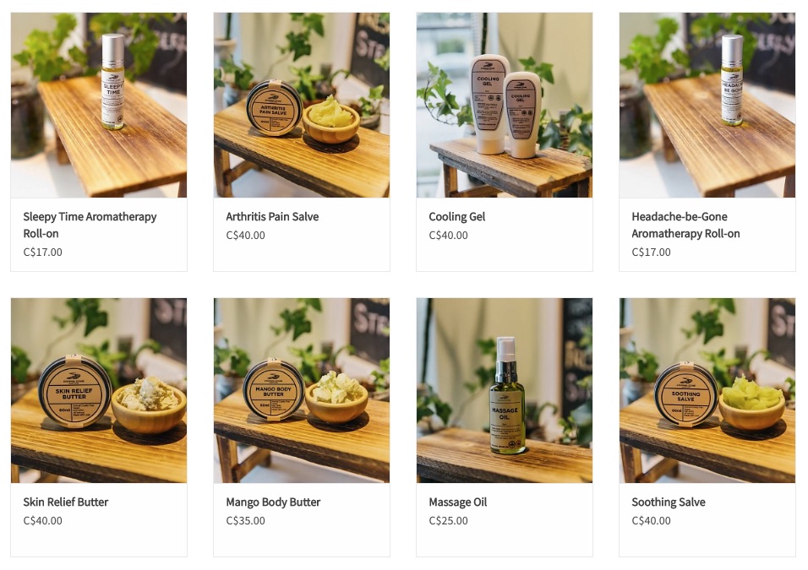Click the C$25.00 price under Massage Oil
This screenshot has height=570, width=808.
[x=448, y=520]
